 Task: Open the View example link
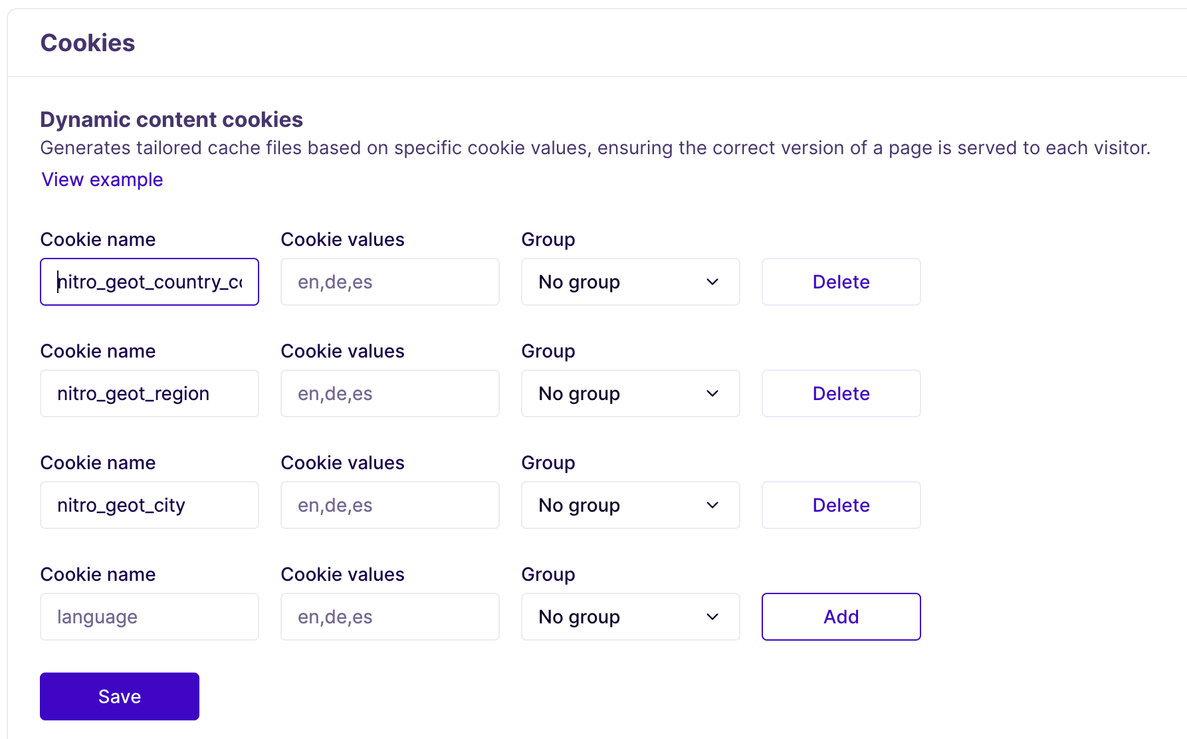pos(101,179)
